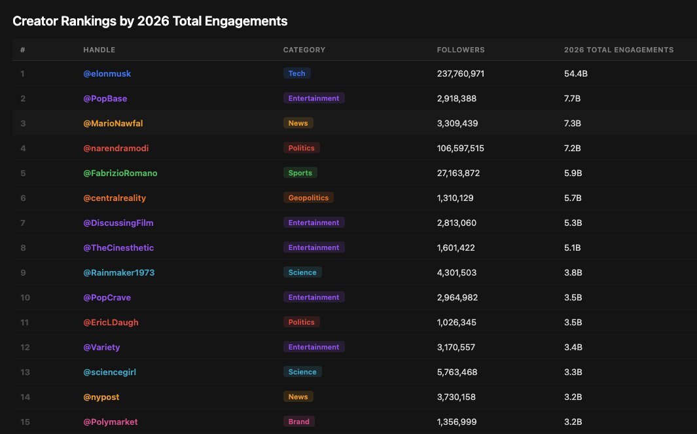Select follower count 2,964,982

(x=457, y=298)
